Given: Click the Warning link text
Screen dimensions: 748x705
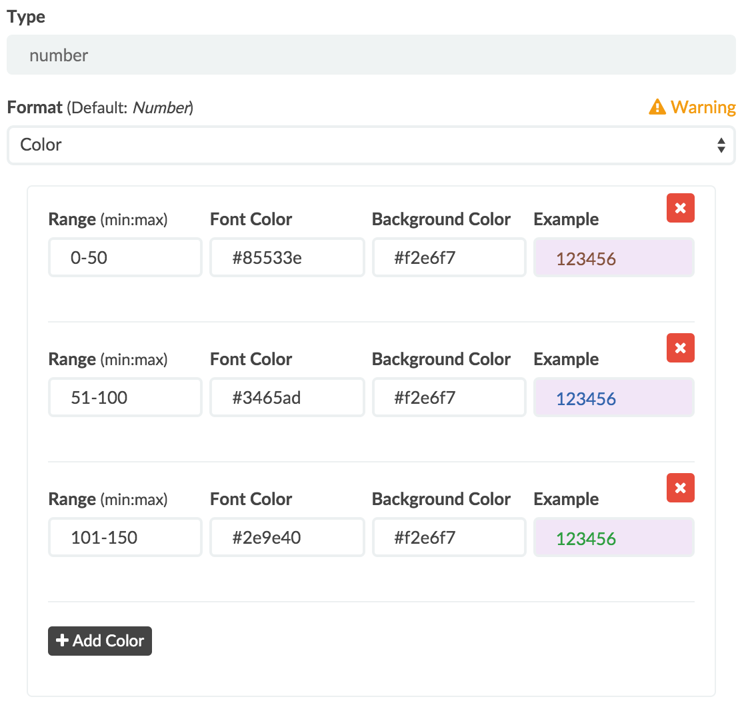Looking at the screenshot, I should tap(703, 107).
